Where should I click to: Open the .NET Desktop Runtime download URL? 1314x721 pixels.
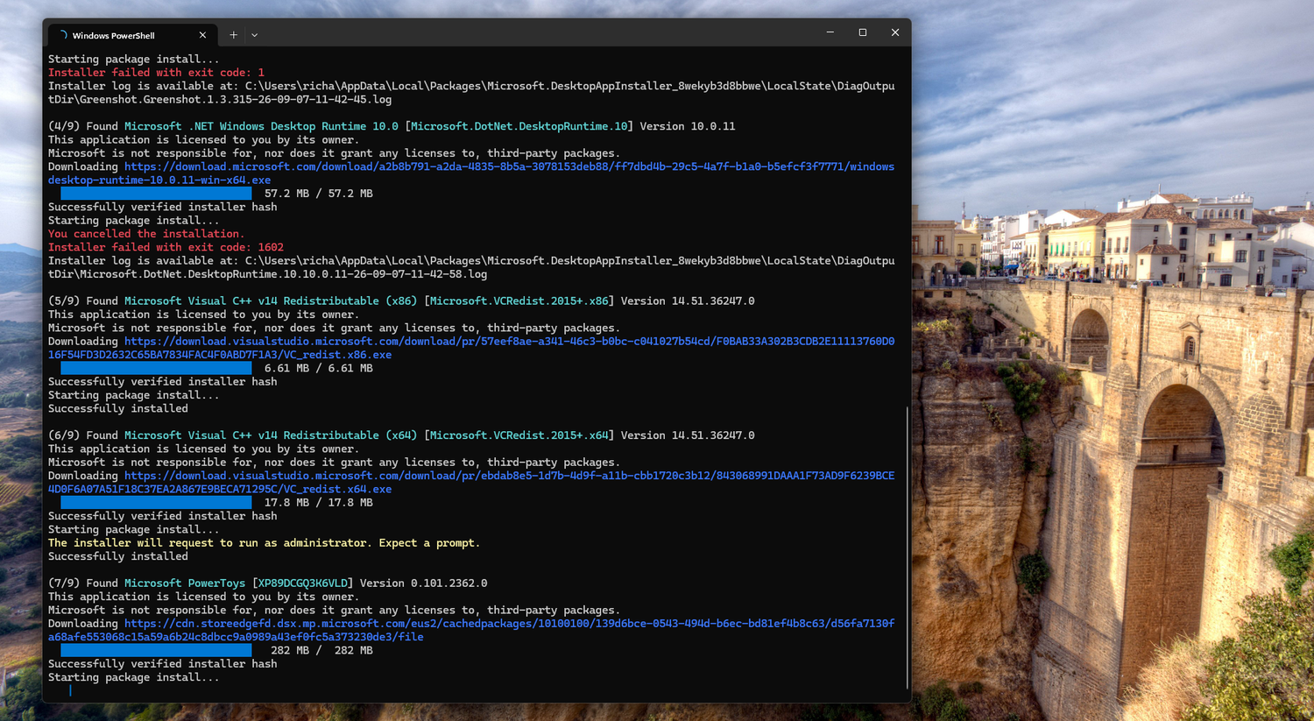point(471,173)
